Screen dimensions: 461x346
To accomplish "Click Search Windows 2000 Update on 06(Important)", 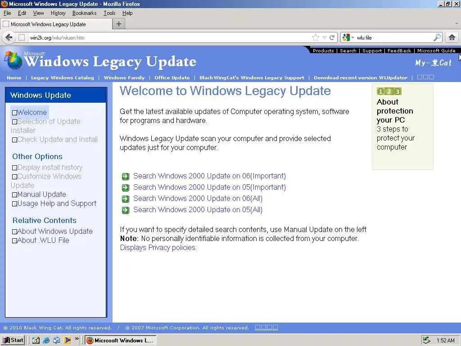I will coord(209,176).
